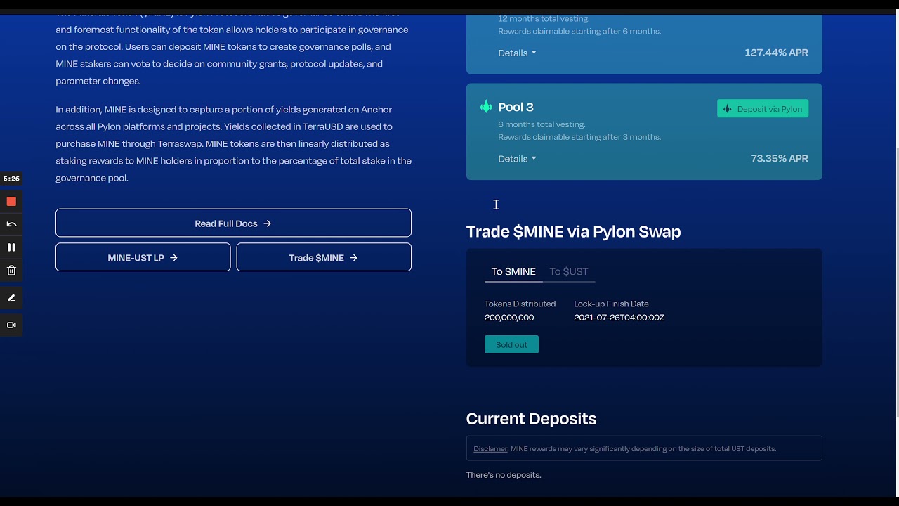Click the recording timer showing 5:26
The width and height of the screenshot is (899, 506).
pos(11,179)
